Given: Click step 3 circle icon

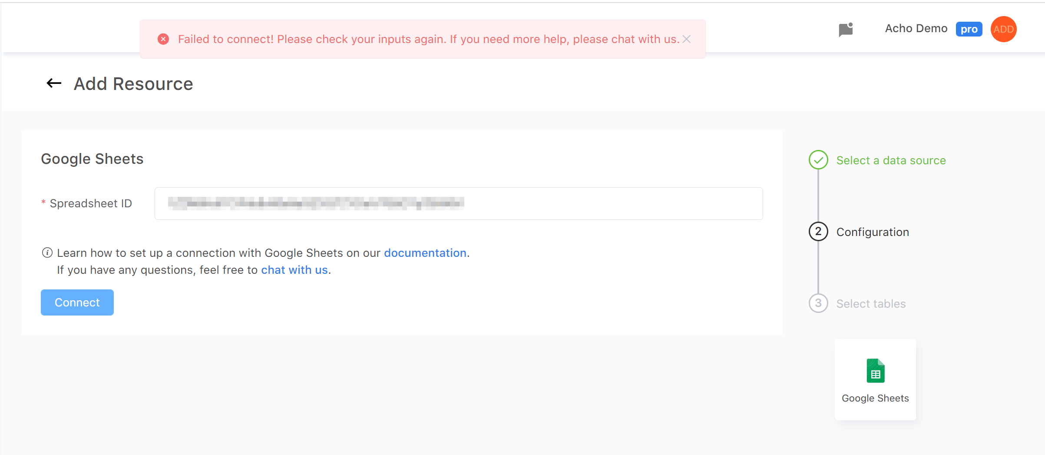Looking at the screenshot, I should point(818,303).
